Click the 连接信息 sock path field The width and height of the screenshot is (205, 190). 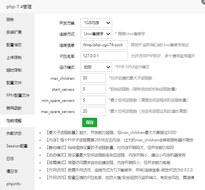104,45
